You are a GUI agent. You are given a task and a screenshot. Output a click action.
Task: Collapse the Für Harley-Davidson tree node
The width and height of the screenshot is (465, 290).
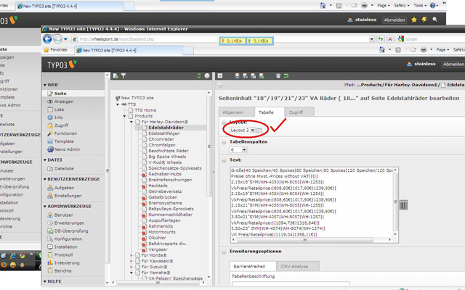pos(131,122)
